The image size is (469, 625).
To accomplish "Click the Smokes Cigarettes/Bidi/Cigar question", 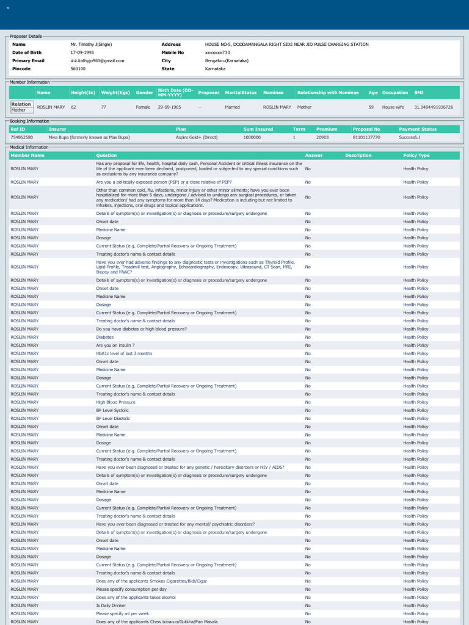I will click(x=151, y=581).
